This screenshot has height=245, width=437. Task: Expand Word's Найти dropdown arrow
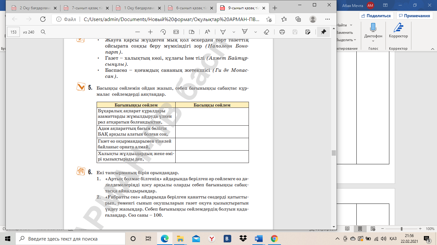[351, 25]
